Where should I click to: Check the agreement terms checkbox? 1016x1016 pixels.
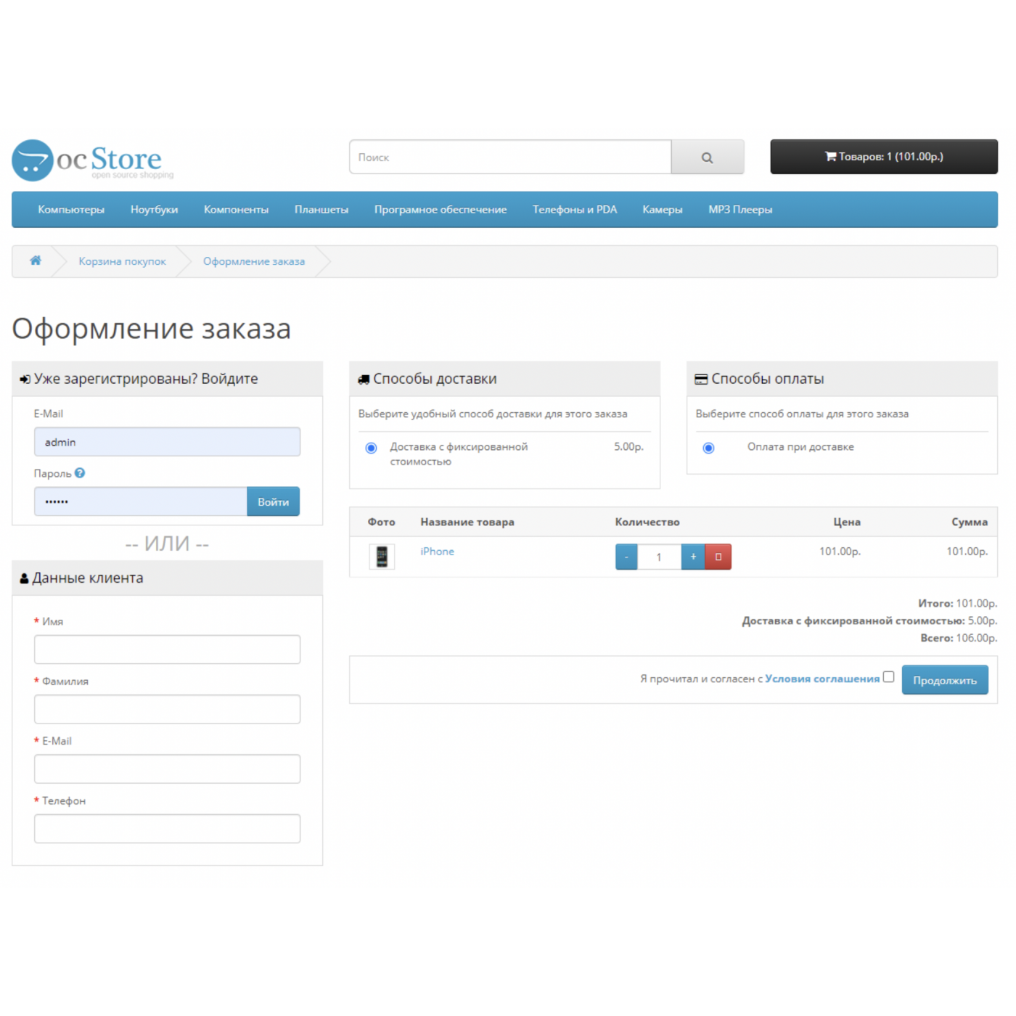[x=888, y=677]
